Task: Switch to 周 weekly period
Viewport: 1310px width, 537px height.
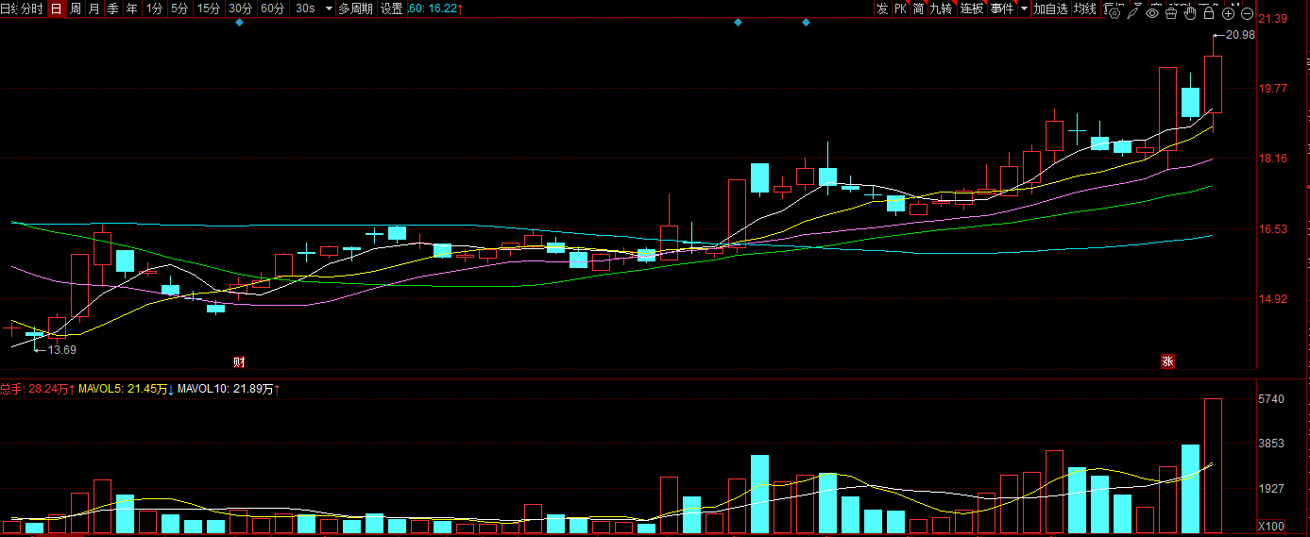Action: pos(75,8)
